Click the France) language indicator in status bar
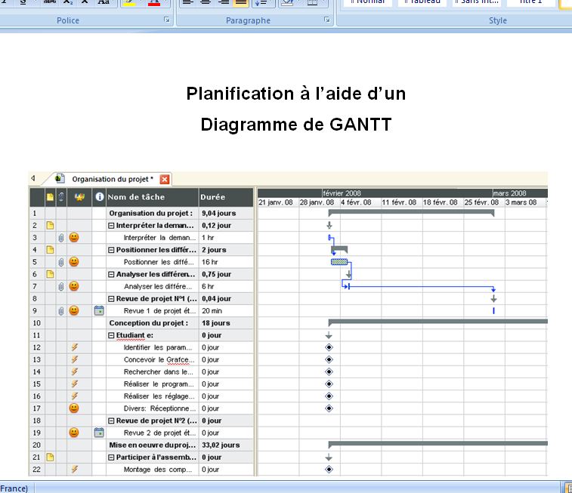This screenshot has height=493, width=572. coord(14,488)
